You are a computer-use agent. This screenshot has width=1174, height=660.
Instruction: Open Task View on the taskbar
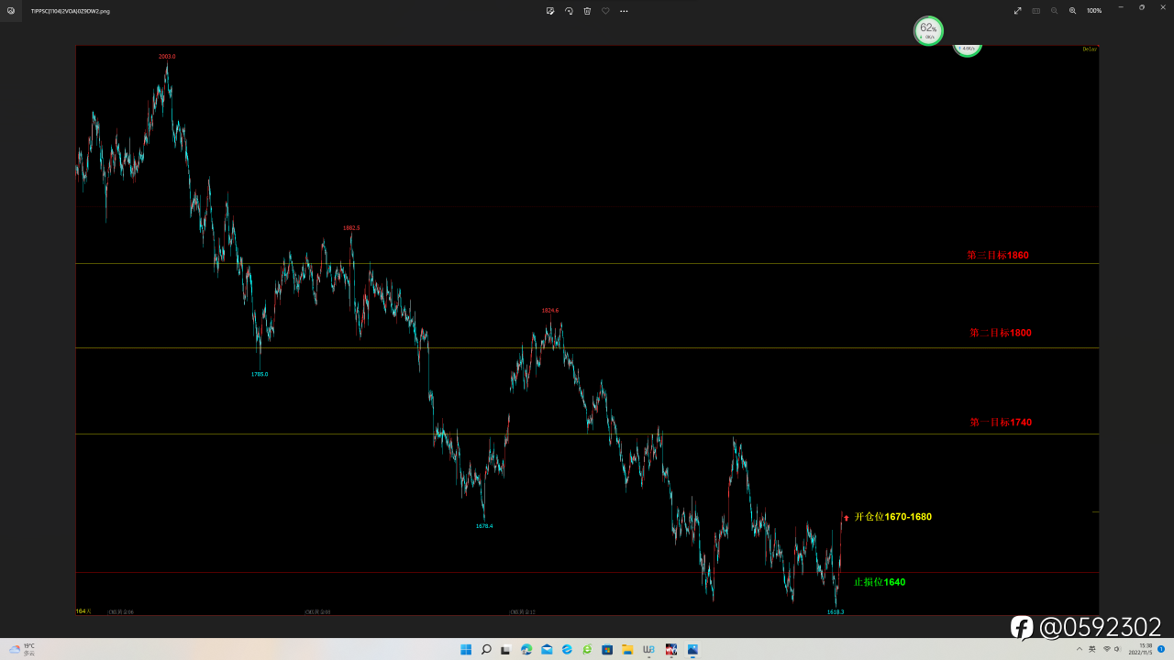tap(506, 650)
